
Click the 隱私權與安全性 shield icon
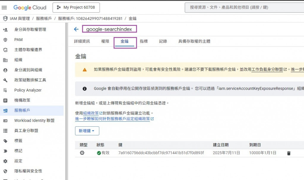(5, 171)
